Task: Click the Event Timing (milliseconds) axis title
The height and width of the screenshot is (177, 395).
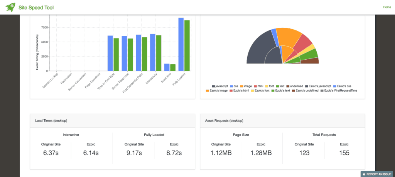Action: [x=37, y=52]
